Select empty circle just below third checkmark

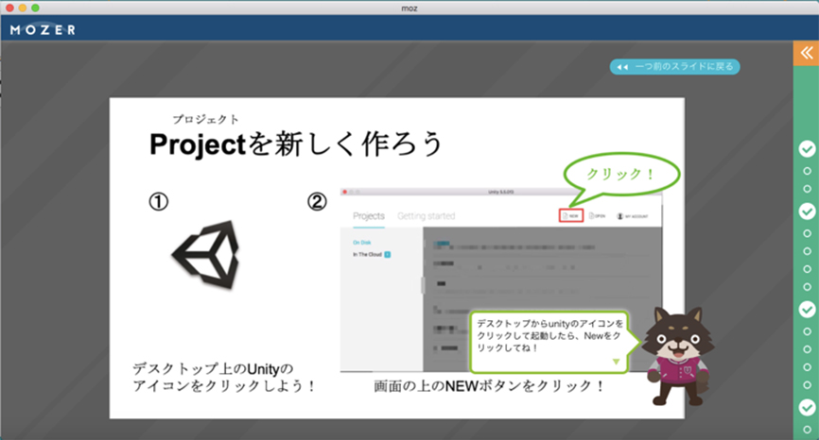point(807,331)
